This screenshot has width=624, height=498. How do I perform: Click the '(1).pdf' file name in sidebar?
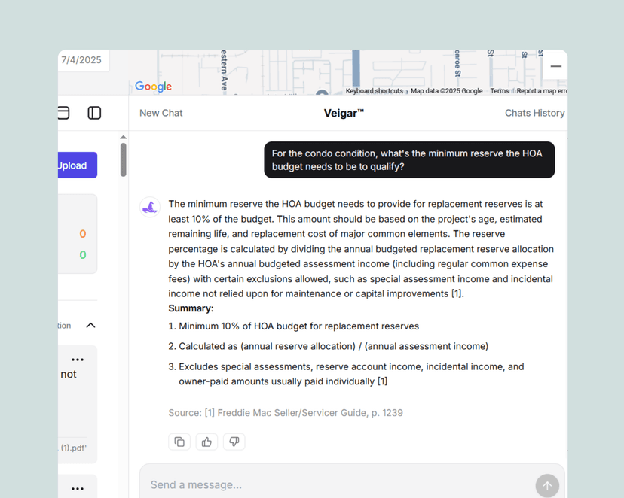[72, 448]
